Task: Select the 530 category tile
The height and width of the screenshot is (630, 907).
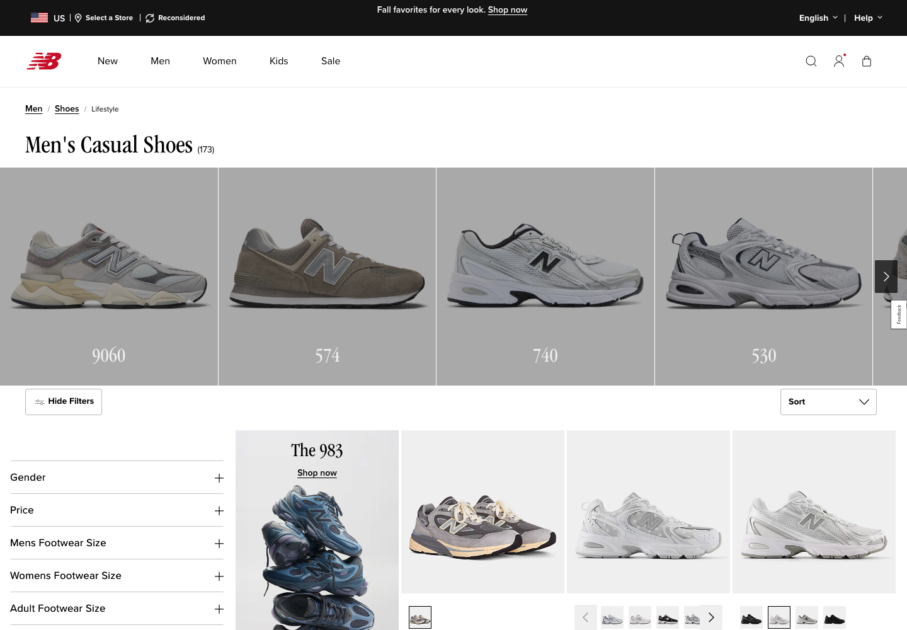Action: click(x=763, y=277)
